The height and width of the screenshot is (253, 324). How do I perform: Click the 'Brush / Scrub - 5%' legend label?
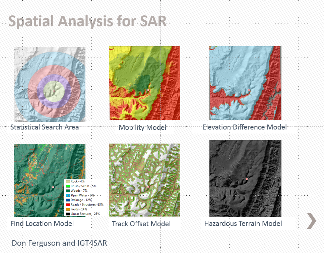[x=83, y=186]
